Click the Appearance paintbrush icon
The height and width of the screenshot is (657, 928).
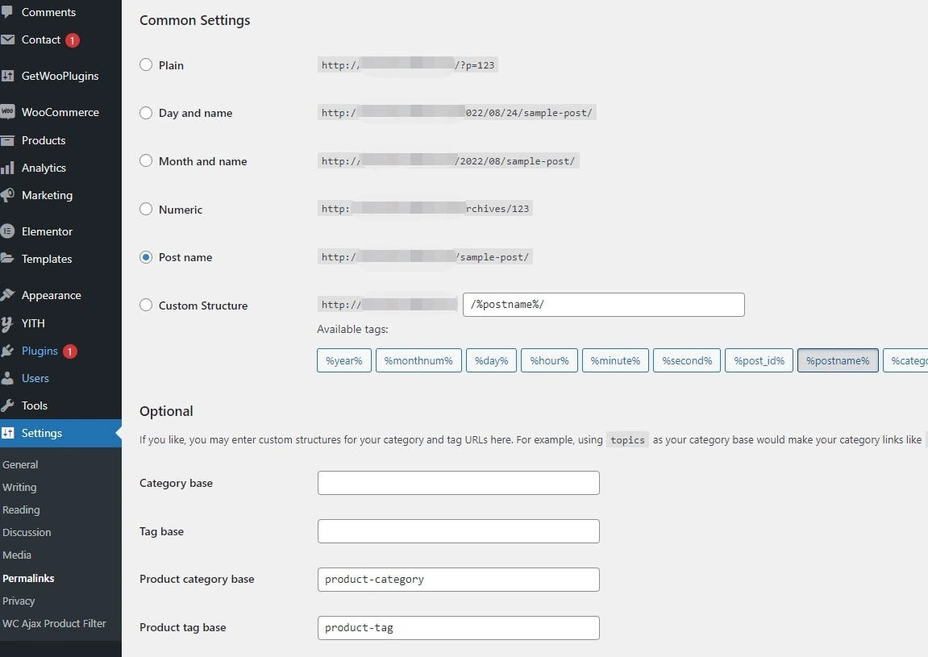pyautogui.click(x=7, y=295)
